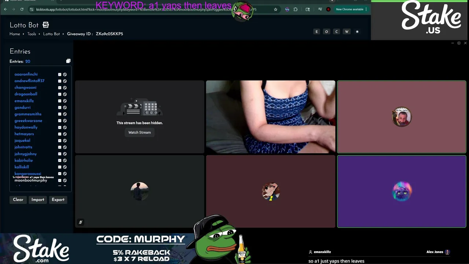Click the Chrome media control icon

320,9
